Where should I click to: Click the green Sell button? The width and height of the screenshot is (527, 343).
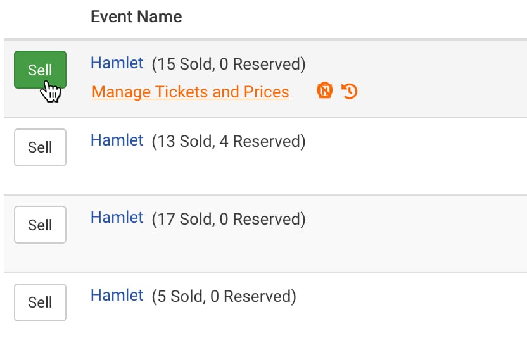(x=40, y=70)
